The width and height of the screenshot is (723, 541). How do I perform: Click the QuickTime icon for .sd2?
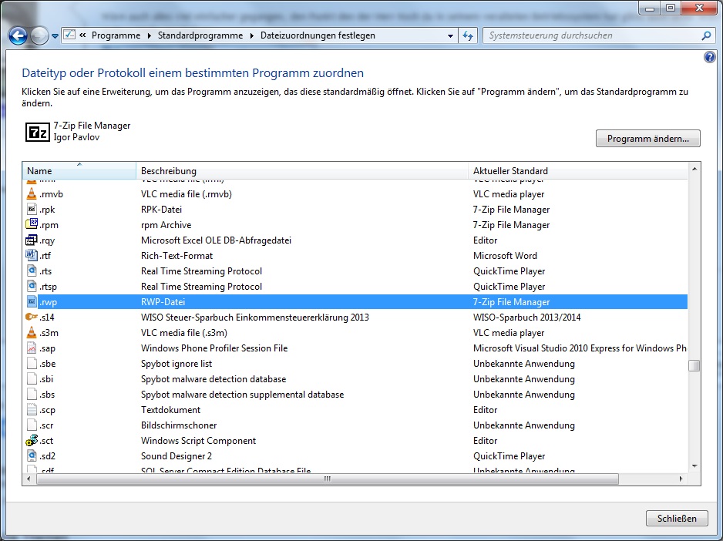[x=31, y=456]
